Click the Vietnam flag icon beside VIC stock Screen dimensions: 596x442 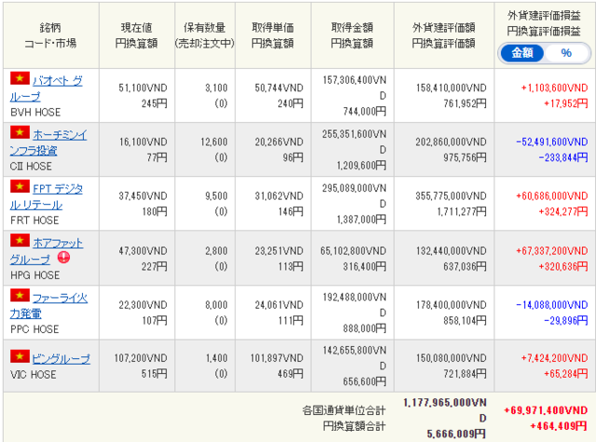coord(20,355)
